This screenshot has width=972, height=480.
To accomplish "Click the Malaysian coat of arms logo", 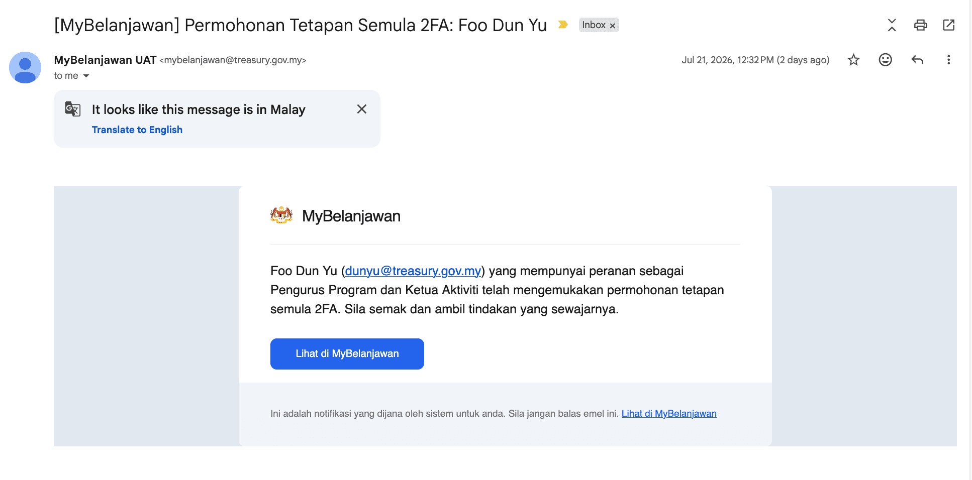I will (281, 215).
